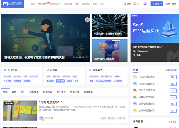The height and width of the screenshot is (128, 179).
Task: Click the 方法论 article tag
Action: point(103,118)
